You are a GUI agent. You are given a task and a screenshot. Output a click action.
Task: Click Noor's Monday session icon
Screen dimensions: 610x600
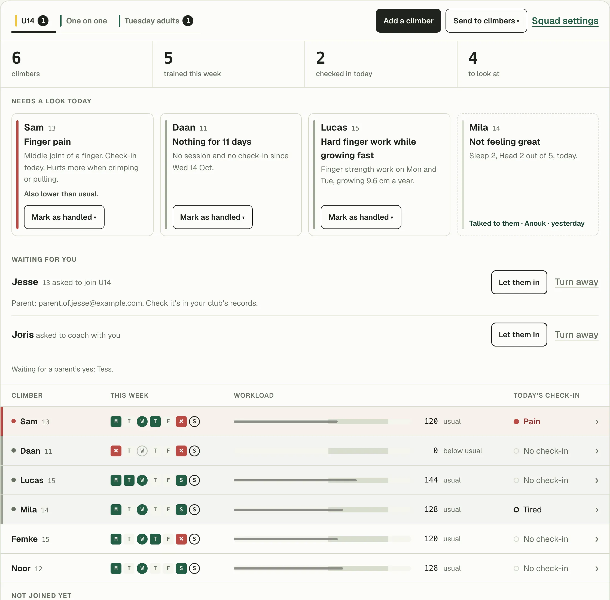click(116, 568)
